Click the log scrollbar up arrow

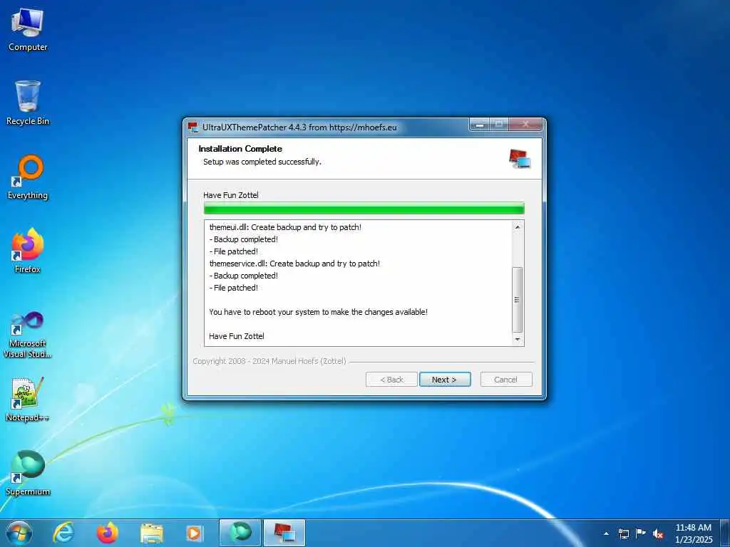(518, 227)
